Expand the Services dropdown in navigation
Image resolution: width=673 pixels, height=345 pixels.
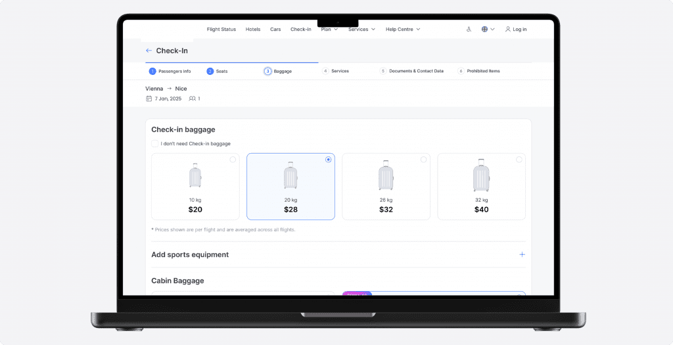(361, 30)
